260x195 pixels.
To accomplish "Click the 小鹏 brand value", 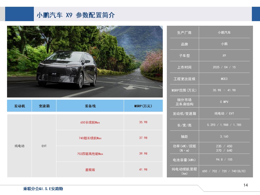I will pyautogui.click(x=224, y=44).
